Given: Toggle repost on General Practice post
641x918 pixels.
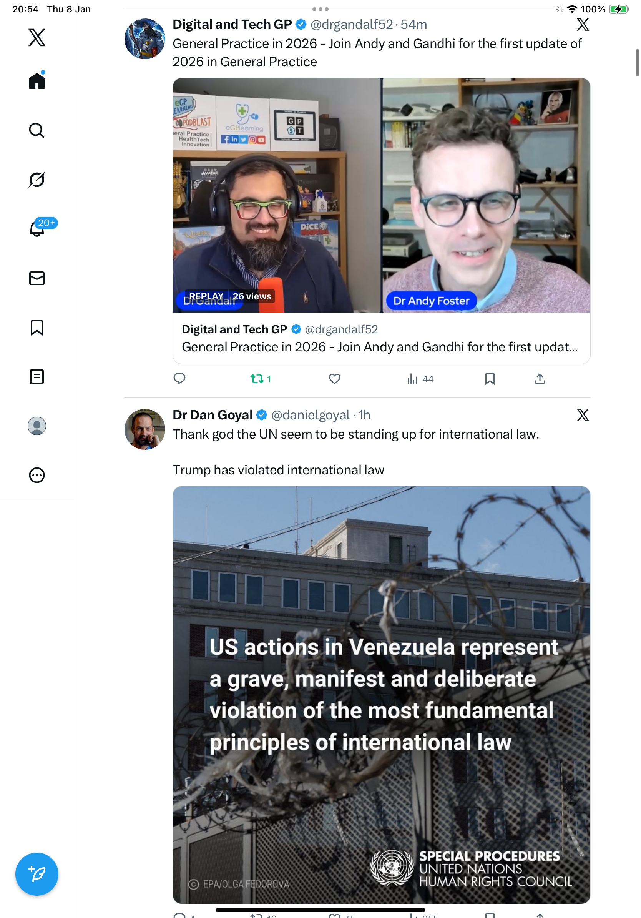Looking at the screenshot, I should point(261,379).
